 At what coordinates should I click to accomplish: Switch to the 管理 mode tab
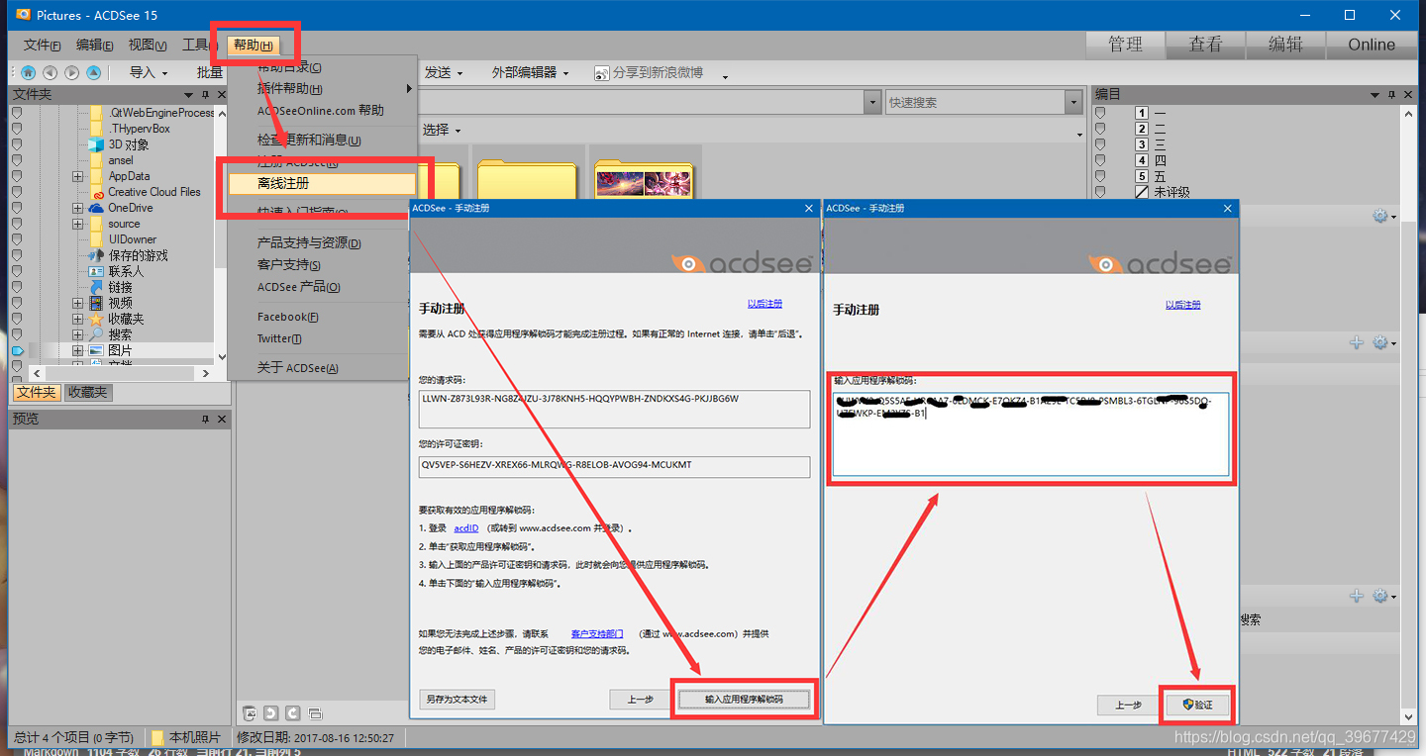(x=1125, y=45)
